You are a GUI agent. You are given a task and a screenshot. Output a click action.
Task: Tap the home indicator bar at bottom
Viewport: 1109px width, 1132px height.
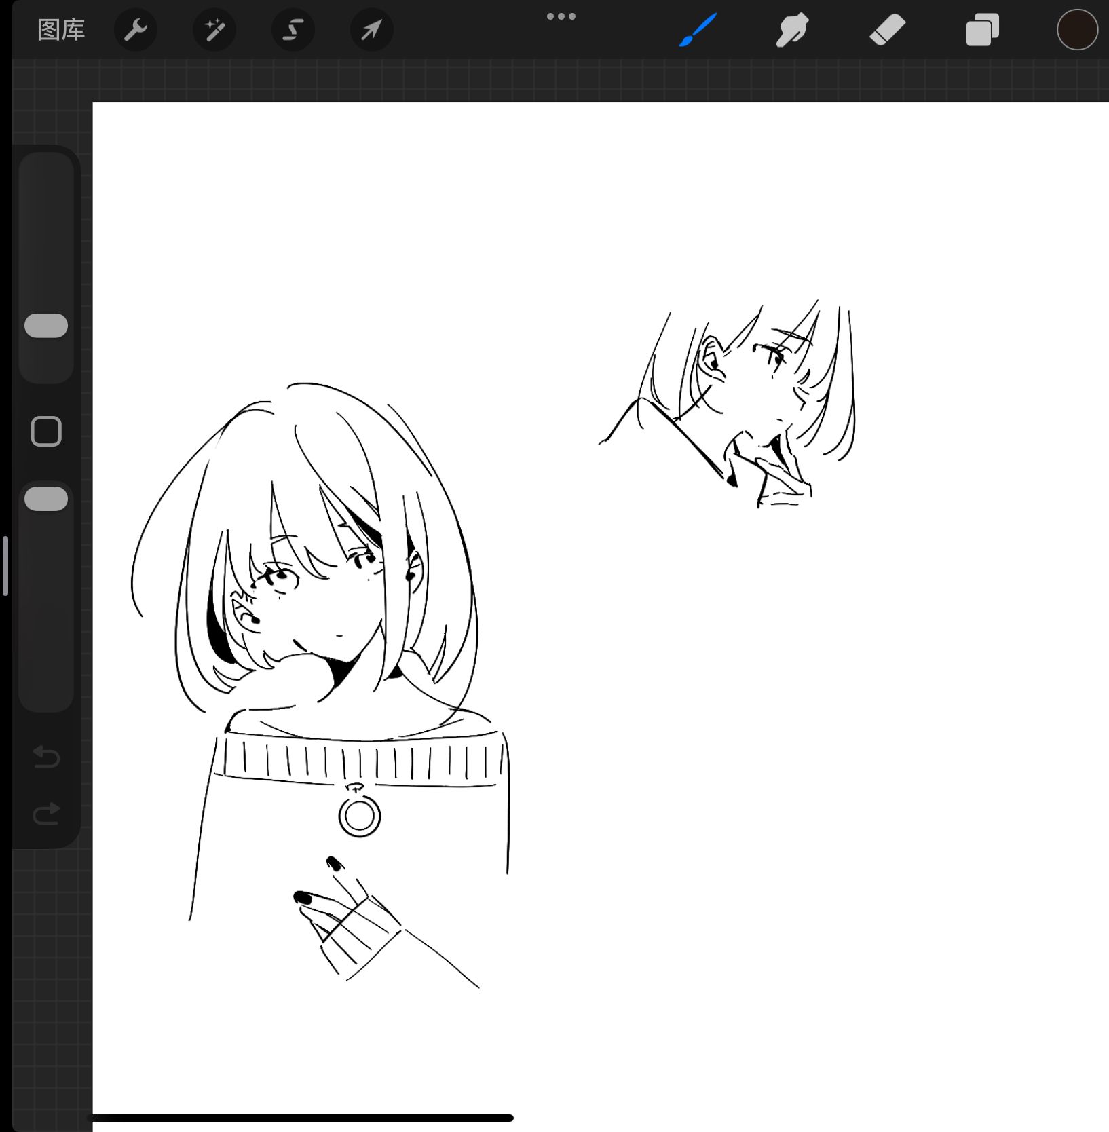click(x=302, y=1118)
